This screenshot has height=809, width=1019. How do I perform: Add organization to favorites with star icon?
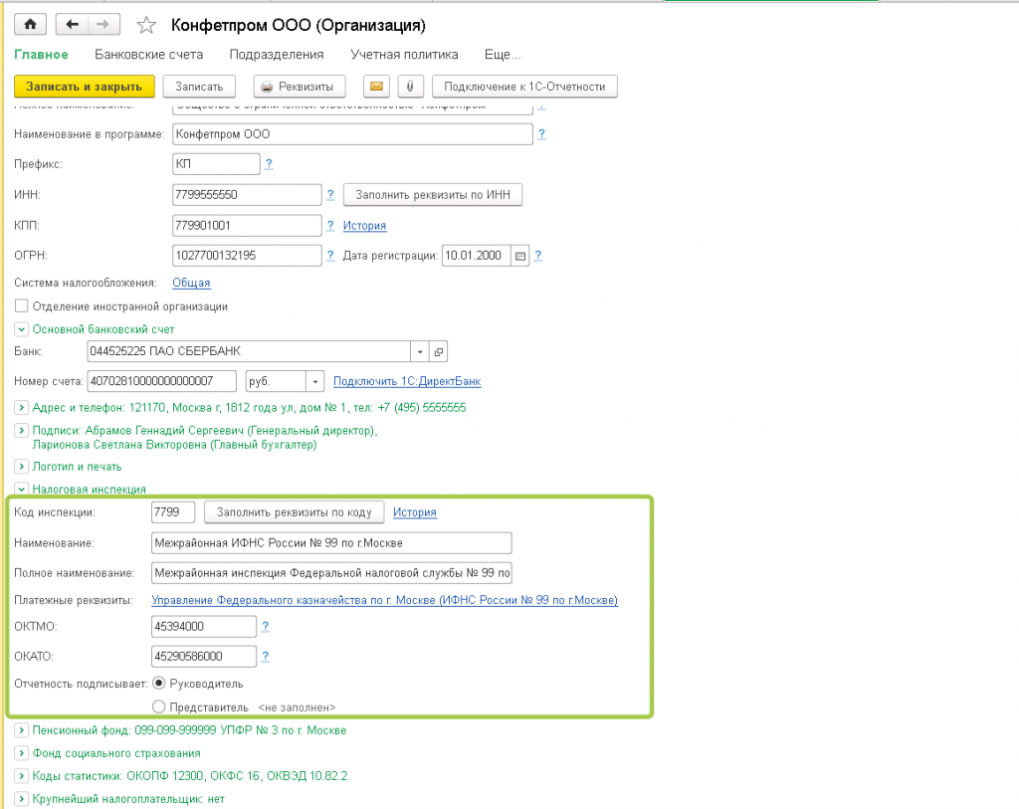(146, 25)
